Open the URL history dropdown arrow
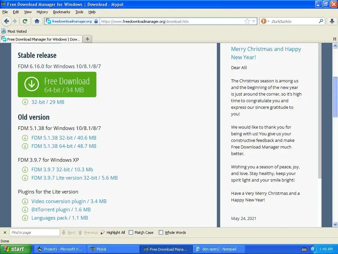The width and height of the screenshot is (338, 254). [254, 21]
